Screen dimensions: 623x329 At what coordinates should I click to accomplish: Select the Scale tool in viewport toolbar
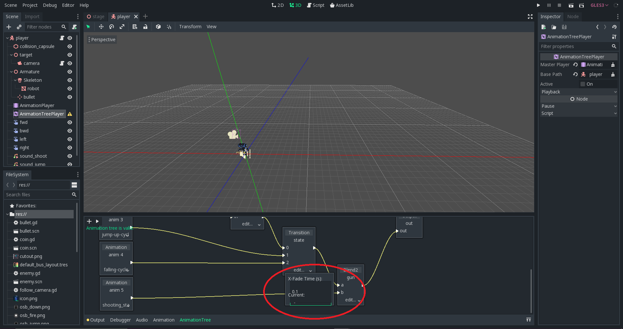click(x=122, y=27)
